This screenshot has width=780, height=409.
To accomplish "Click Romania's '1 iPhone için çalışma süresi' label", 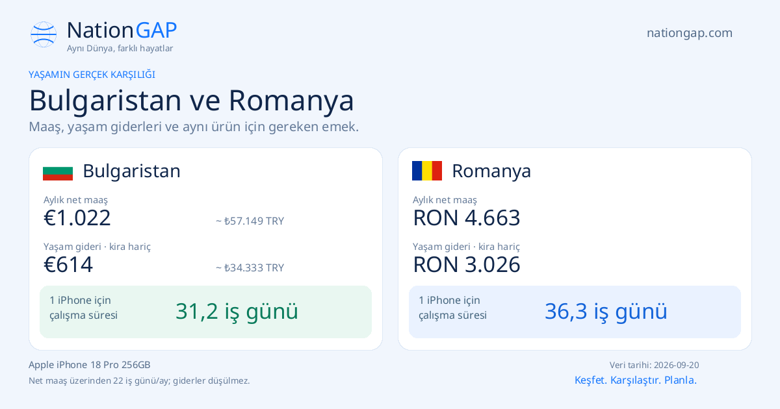I will click(452, 308).
